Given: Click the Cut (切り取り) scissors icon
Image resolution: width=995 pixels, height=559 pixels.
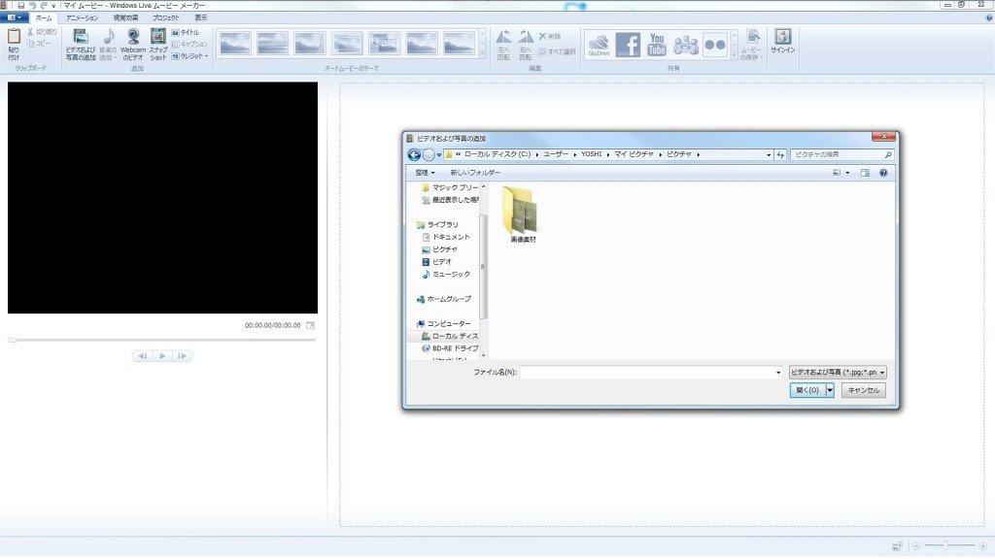Looking at the screenshot, I should (30, 32).
